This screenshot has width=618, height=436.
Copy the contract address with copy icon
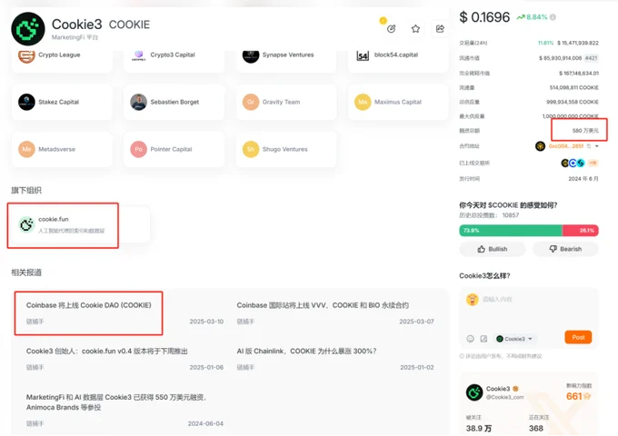[589, 146]
